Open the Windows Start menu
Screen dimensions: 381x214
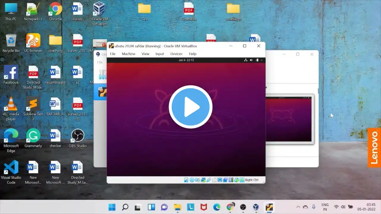pos(112,207)
